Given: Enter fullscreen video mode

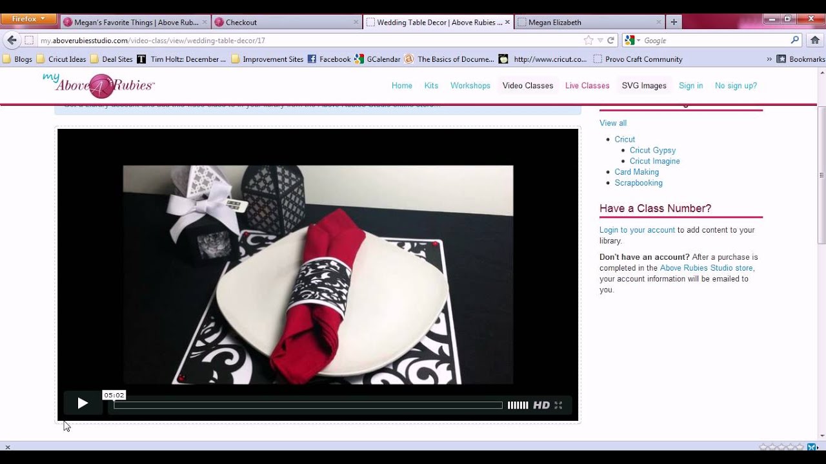Looking at the screenshot, I should 558,405.
